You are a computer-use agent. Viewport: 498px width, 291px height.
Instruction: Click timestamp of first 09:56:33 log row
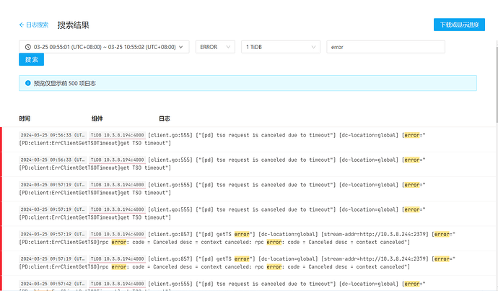coord(53,135)
